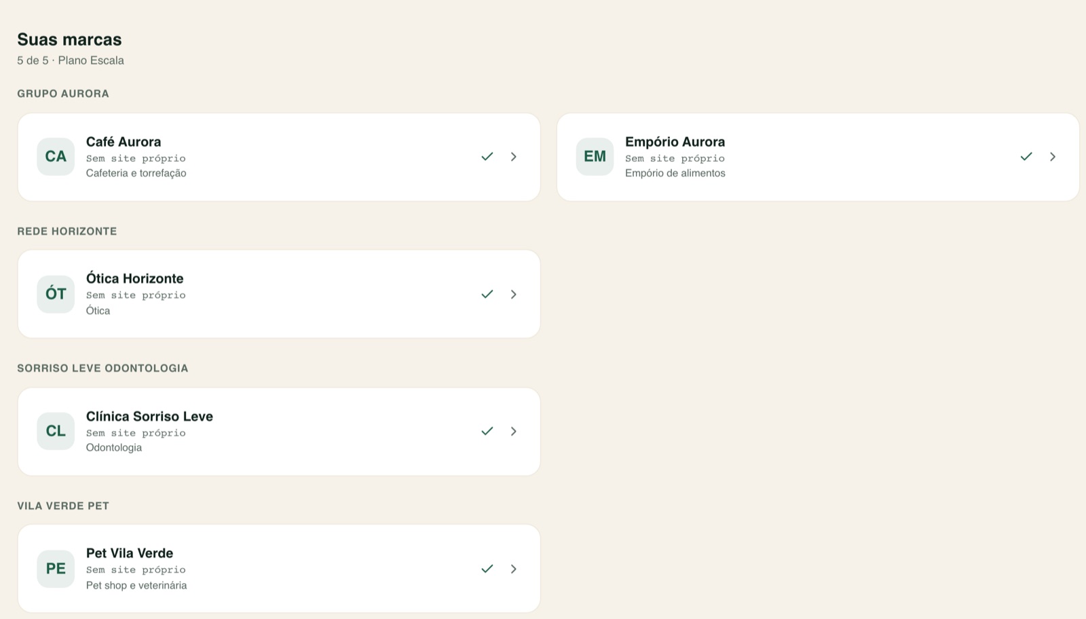1086x619 pixels.
Task: Click 'Sem site próprio' under Pet Vila Verde
Action: 136,570
